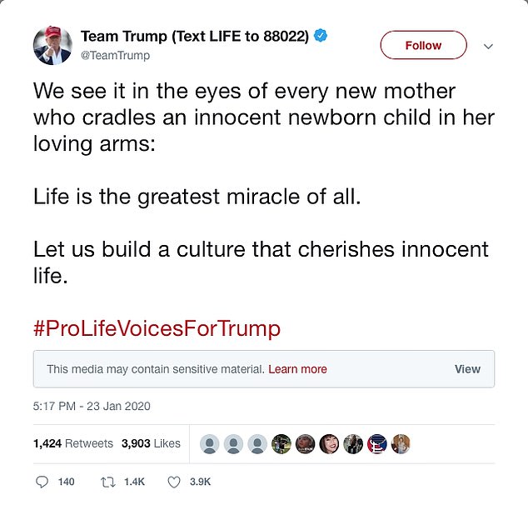Click the blue verified badge
This screenshot has height=515, width=528.
tap(321, 36)
